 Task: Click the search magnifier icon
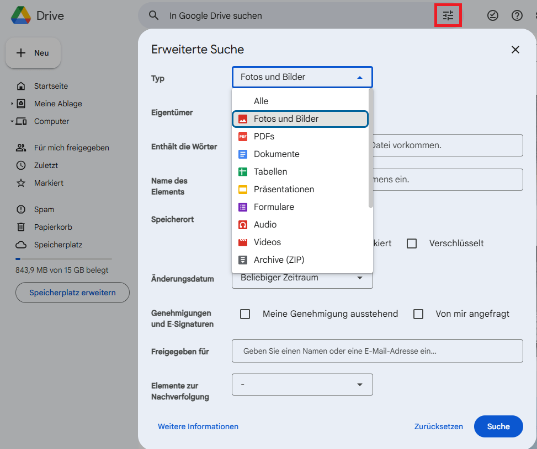pos(154,15)
